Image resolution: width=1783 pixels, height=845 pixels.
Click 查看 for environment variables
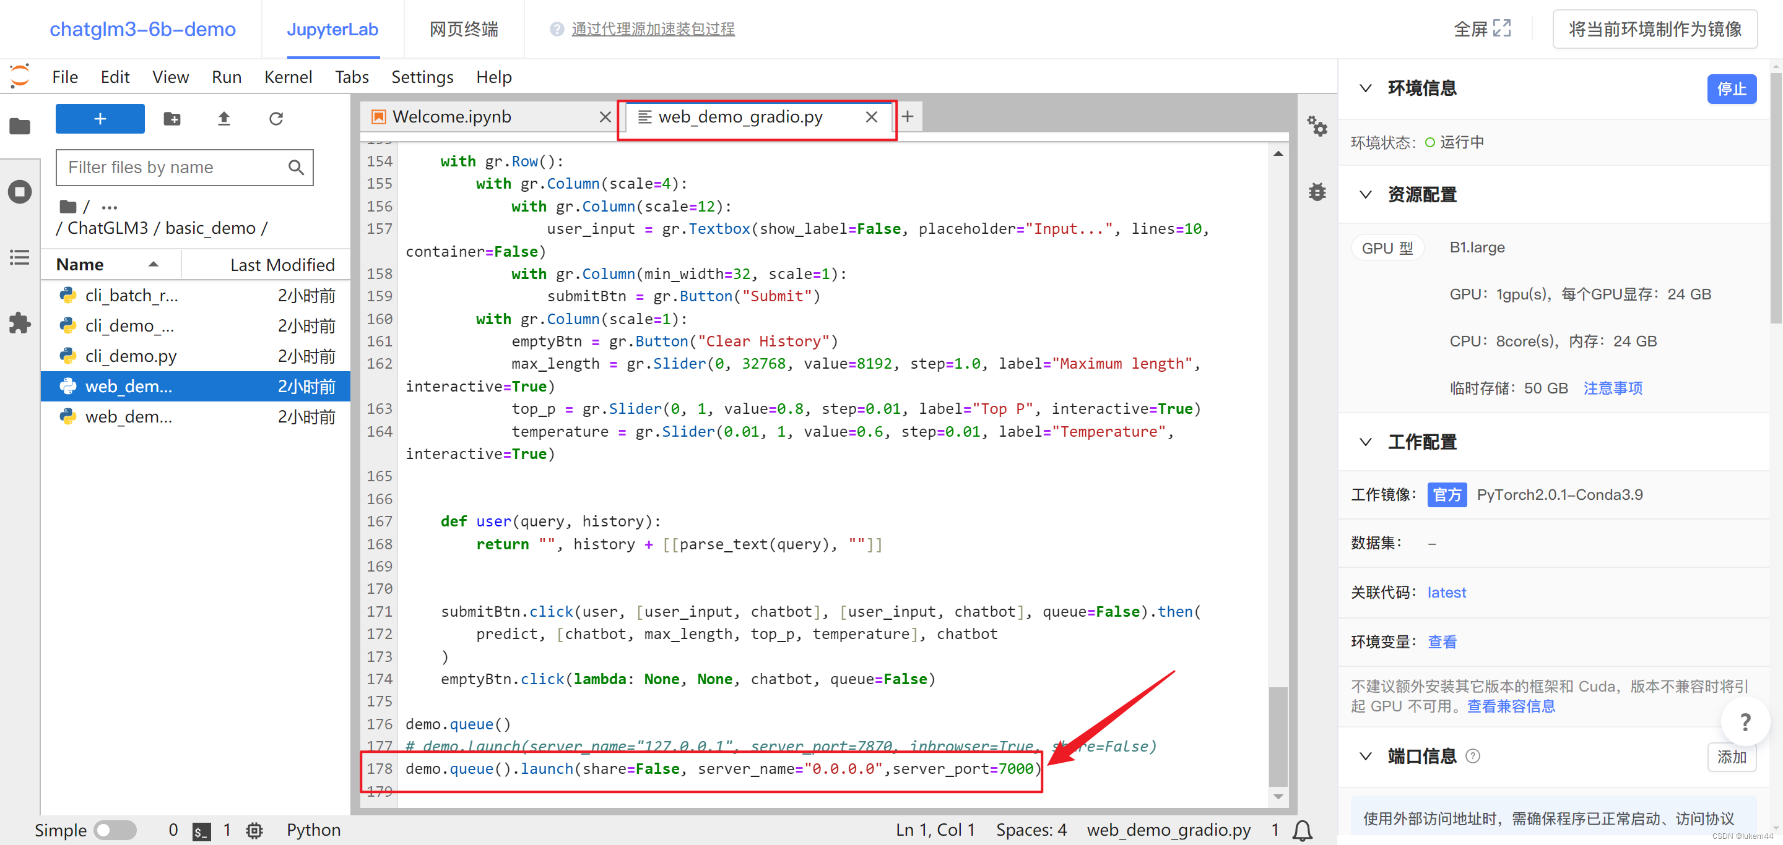pos(1442,641)
